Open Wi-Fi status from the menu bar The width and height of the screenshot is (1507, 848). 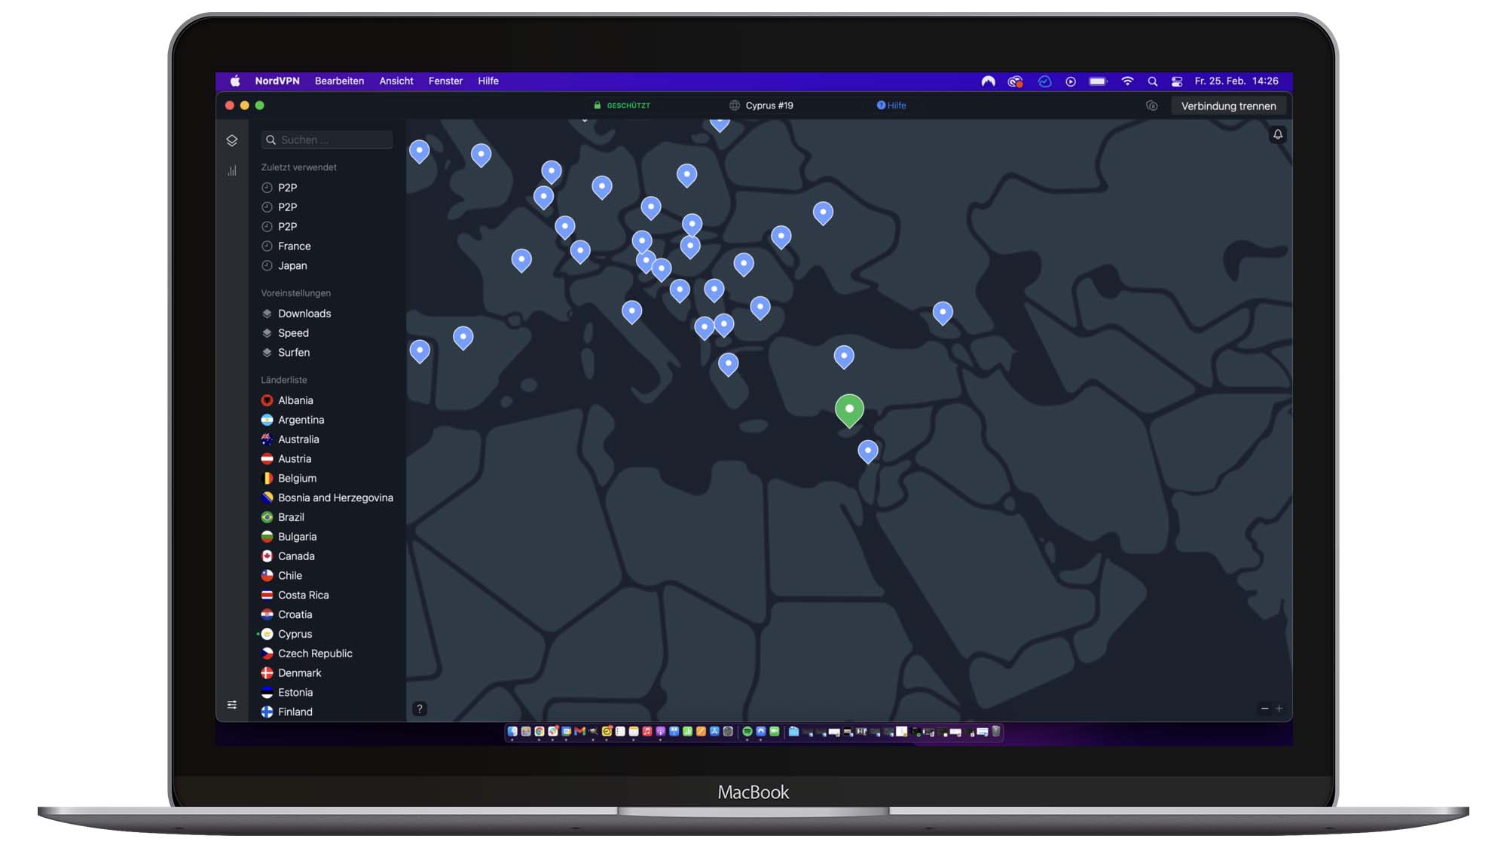tap(1127, 81)
